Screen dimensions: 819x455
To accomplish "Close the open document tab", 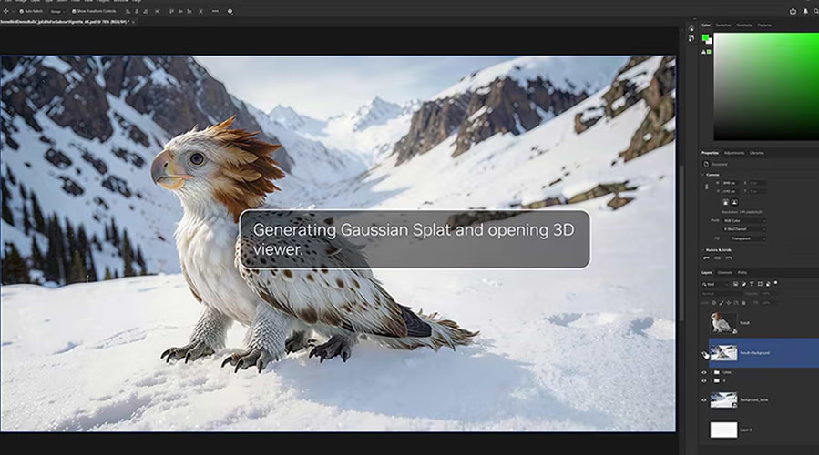I will click(134, 22).
